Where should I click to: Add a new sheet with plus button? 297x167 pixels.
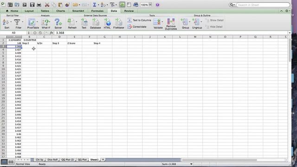coord(103,160)
